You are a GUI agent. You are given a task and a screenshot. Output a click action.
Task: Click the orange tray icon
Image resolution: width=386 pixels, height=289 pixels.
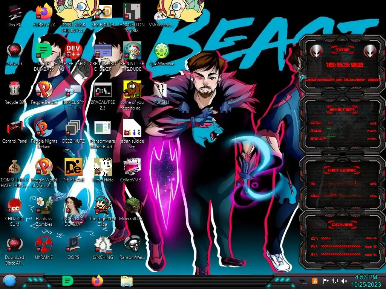(315, 281)
